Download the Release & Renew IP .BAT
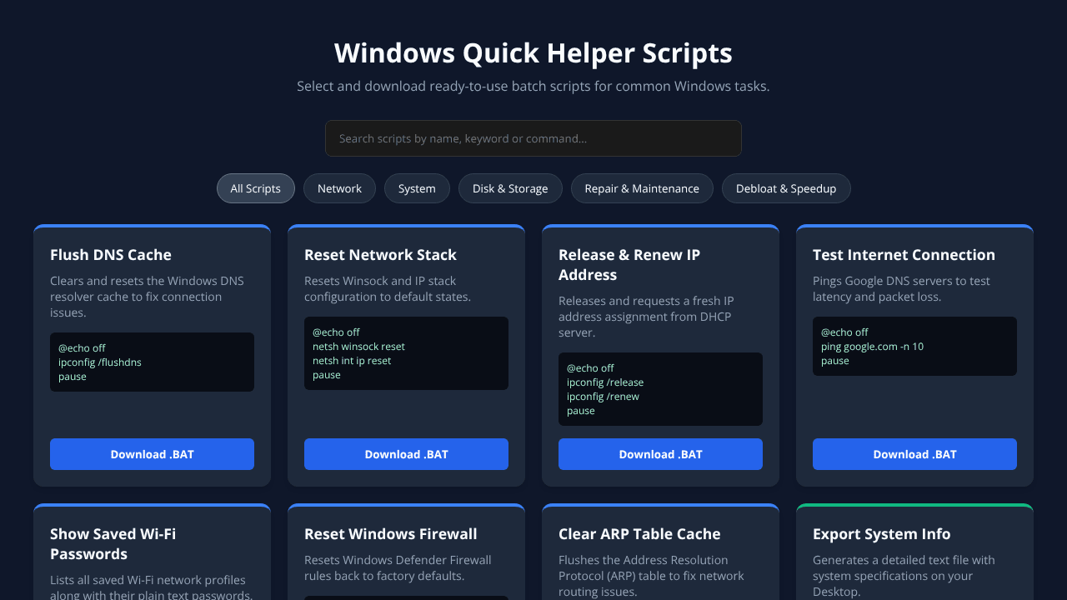This screenshot has width=1067, height=600. [x=660, y=454]
